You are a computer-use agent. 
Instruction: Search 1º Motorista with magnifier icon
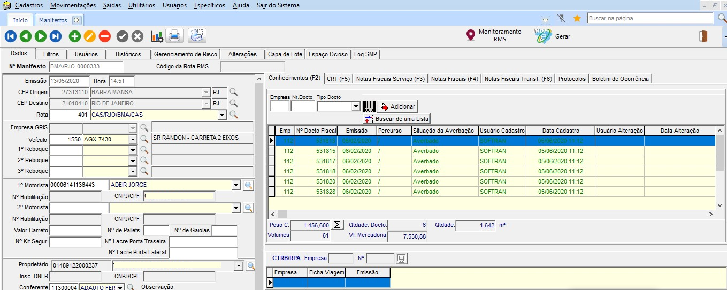(x=249, y=185)
